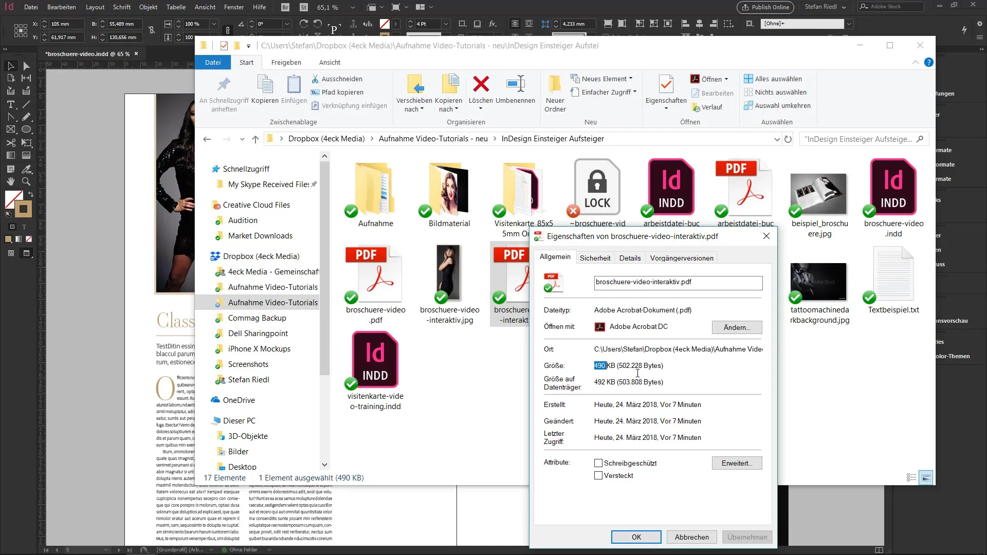Pick the Pen tool
The height and width of the screenshot is (555, 987).
[10, 117]
